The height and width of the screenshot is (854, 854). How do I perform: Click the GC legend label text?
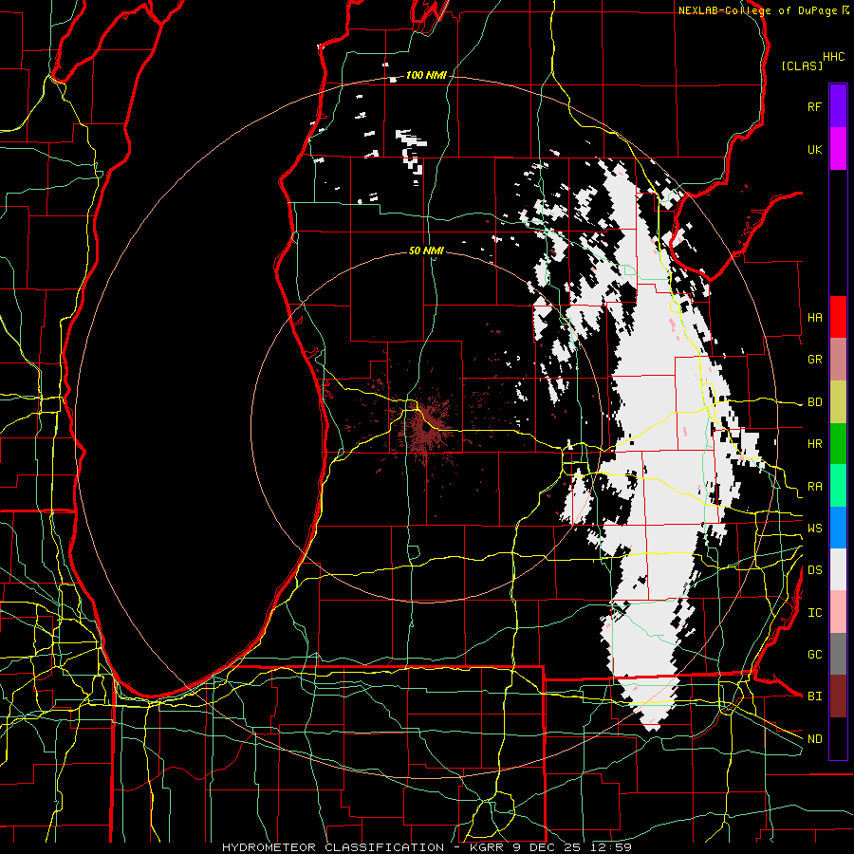814,655
